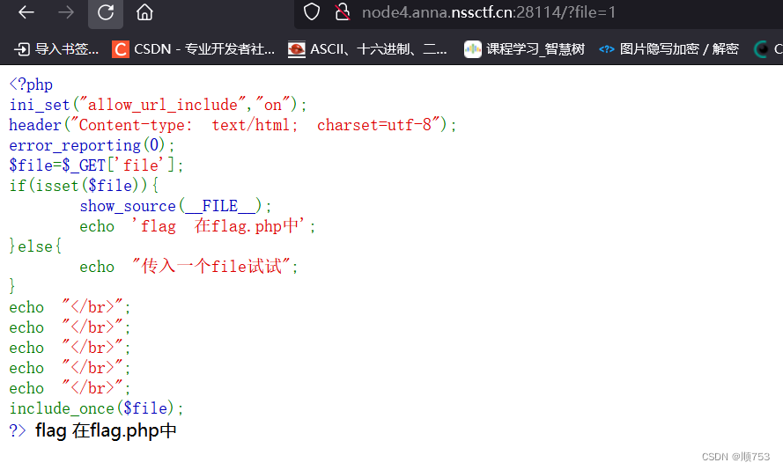Click the $file=$_GET['file'] line
Screen dimensions: 783x470
coord(96,165)
